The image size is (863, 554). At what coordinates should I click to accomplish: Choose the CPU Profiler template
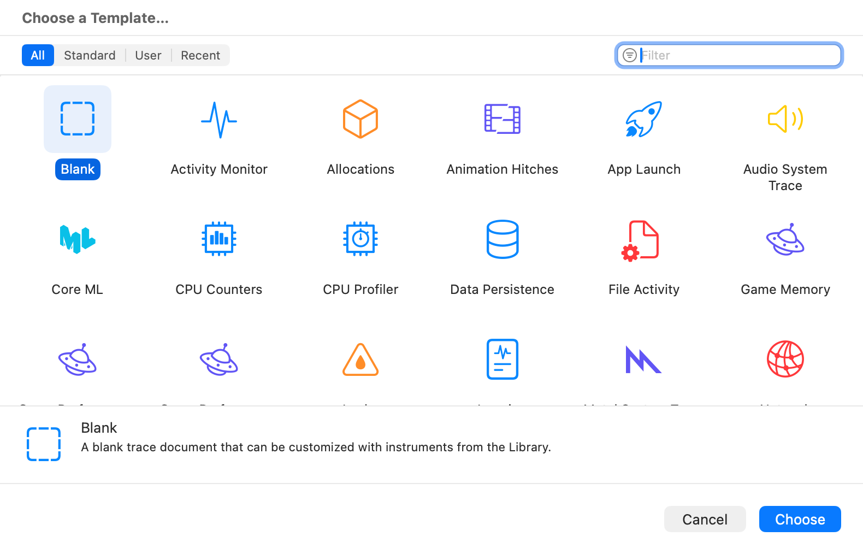tap(360, 239)
